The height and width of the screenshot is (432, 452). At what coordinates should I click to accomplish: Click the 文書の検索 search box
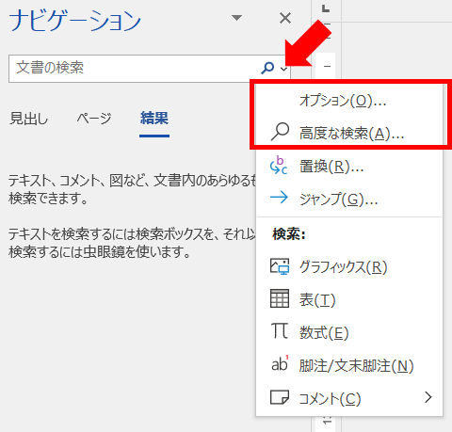pos(134,69)
